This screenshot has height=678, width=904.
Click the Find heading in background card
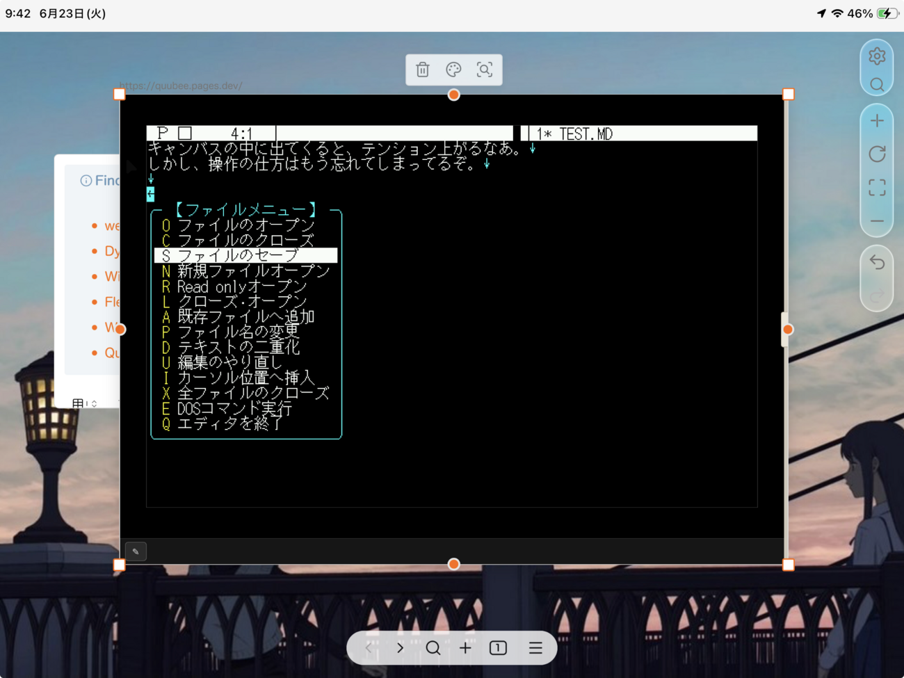coord(107,181)
